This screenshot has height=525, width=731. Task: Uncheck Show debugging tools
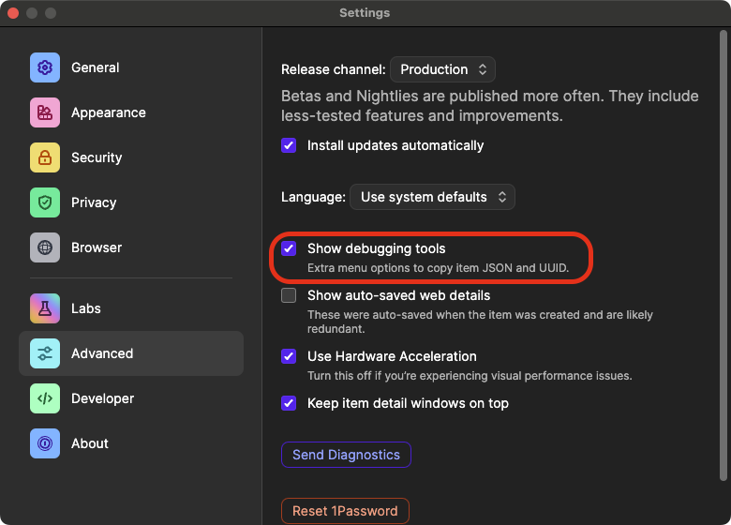pyautogui.click(x=289, y=249)
